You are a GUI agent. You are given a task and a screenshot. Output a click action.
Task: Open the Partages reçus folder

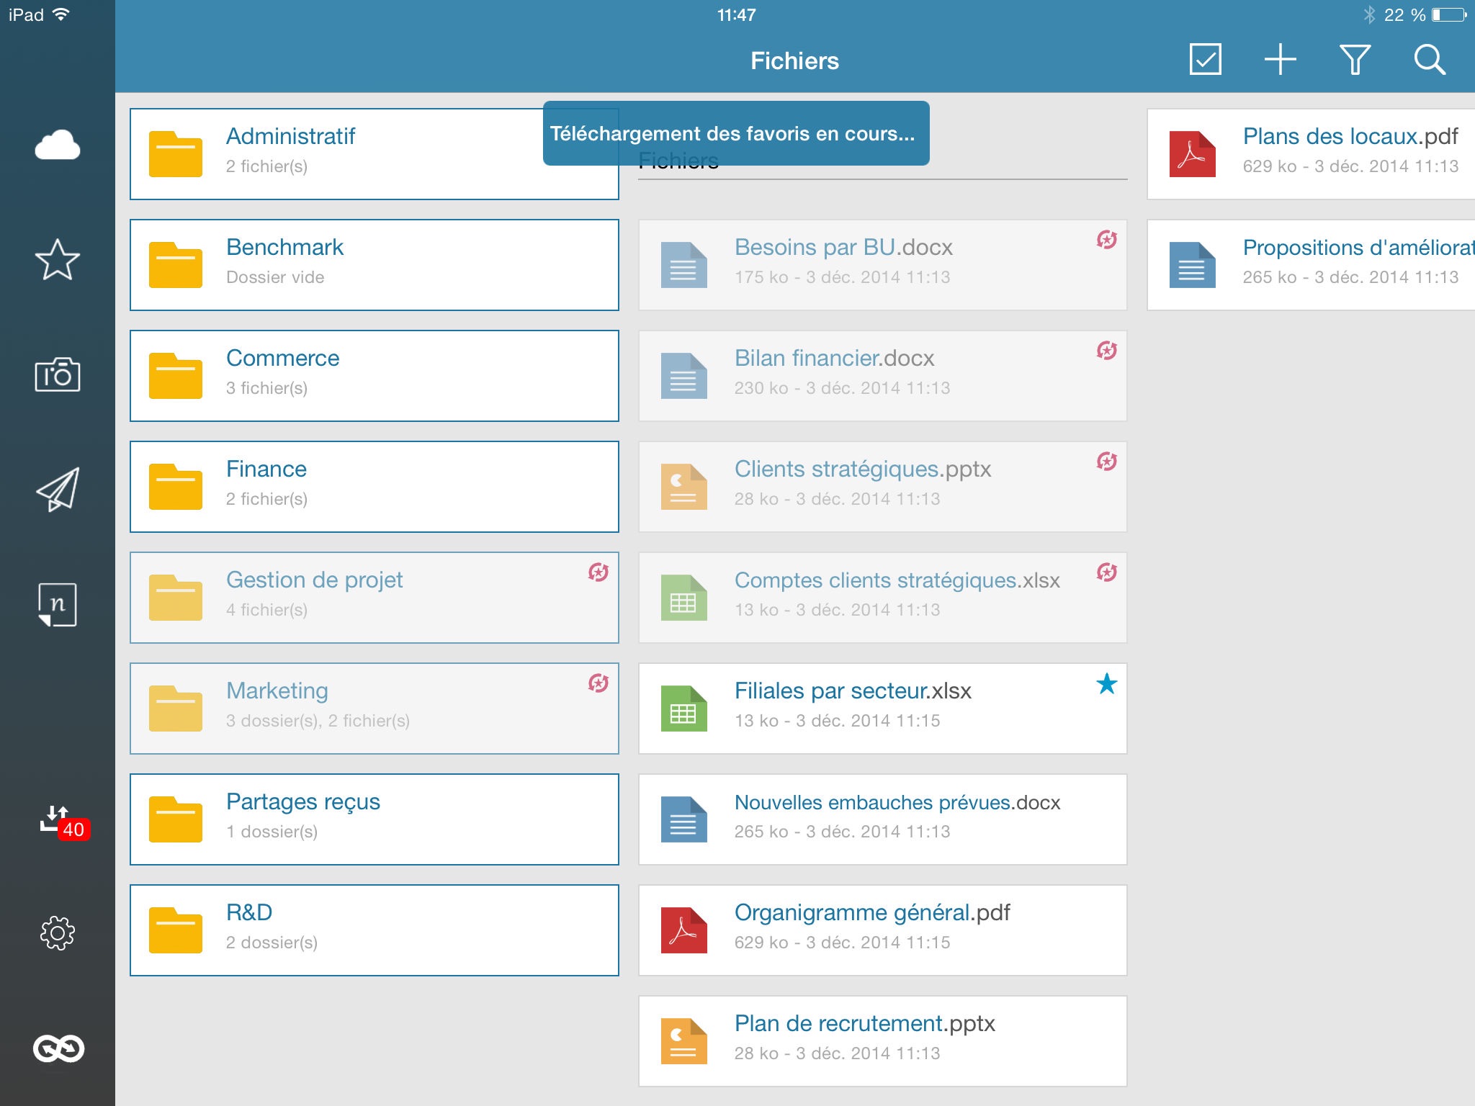[x=374, y=819]
